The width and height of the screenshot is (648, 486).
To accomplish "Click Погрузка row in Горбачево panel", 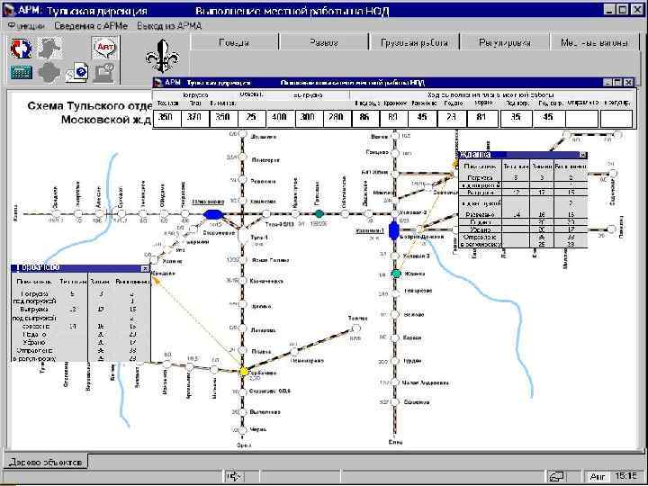I will pyautogui.click(x=81, y=294).
